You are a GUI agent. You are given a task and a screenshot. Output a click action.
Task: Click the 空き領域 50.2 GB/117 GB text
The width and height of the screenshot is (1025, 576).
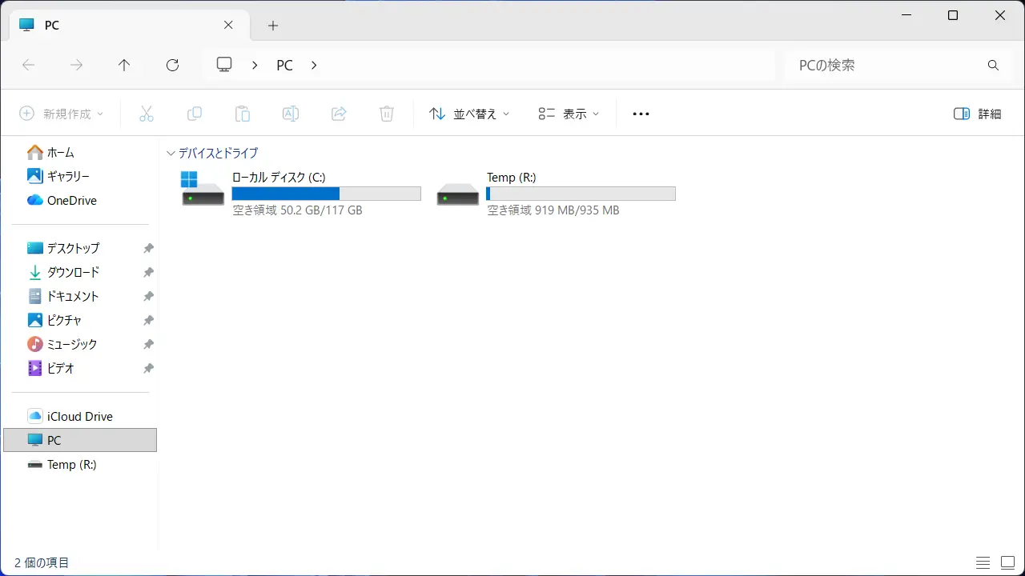pos(297,210)
